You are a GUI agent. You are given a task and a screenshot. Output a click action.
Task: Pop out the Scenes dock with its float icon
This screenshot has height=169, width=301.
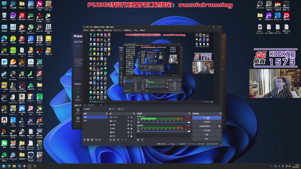(107, 114)
